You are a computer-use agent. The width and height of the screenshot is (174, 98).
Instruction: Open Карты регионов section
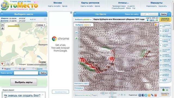click(x=90, y=3)
